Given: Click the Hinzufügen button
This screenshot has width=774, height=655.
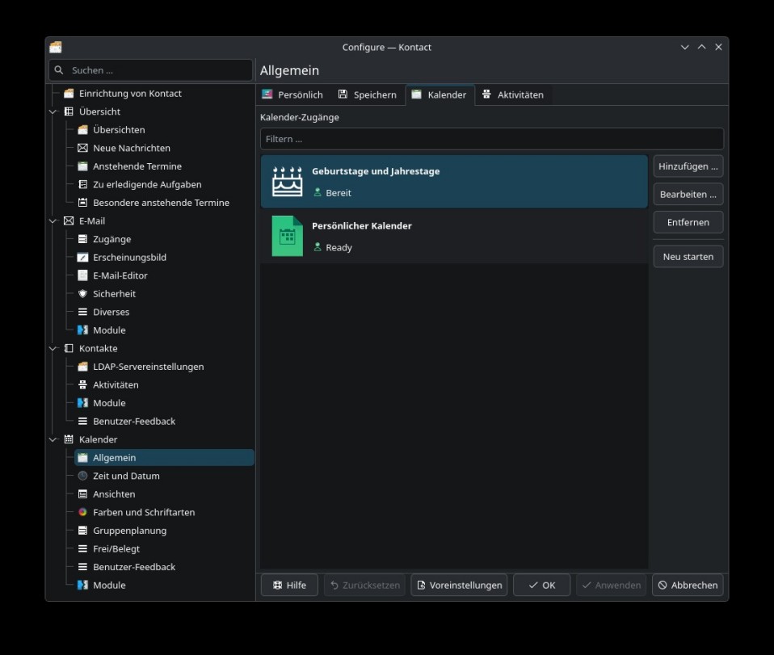Looking at the screenshot, I should coord(688,166).
